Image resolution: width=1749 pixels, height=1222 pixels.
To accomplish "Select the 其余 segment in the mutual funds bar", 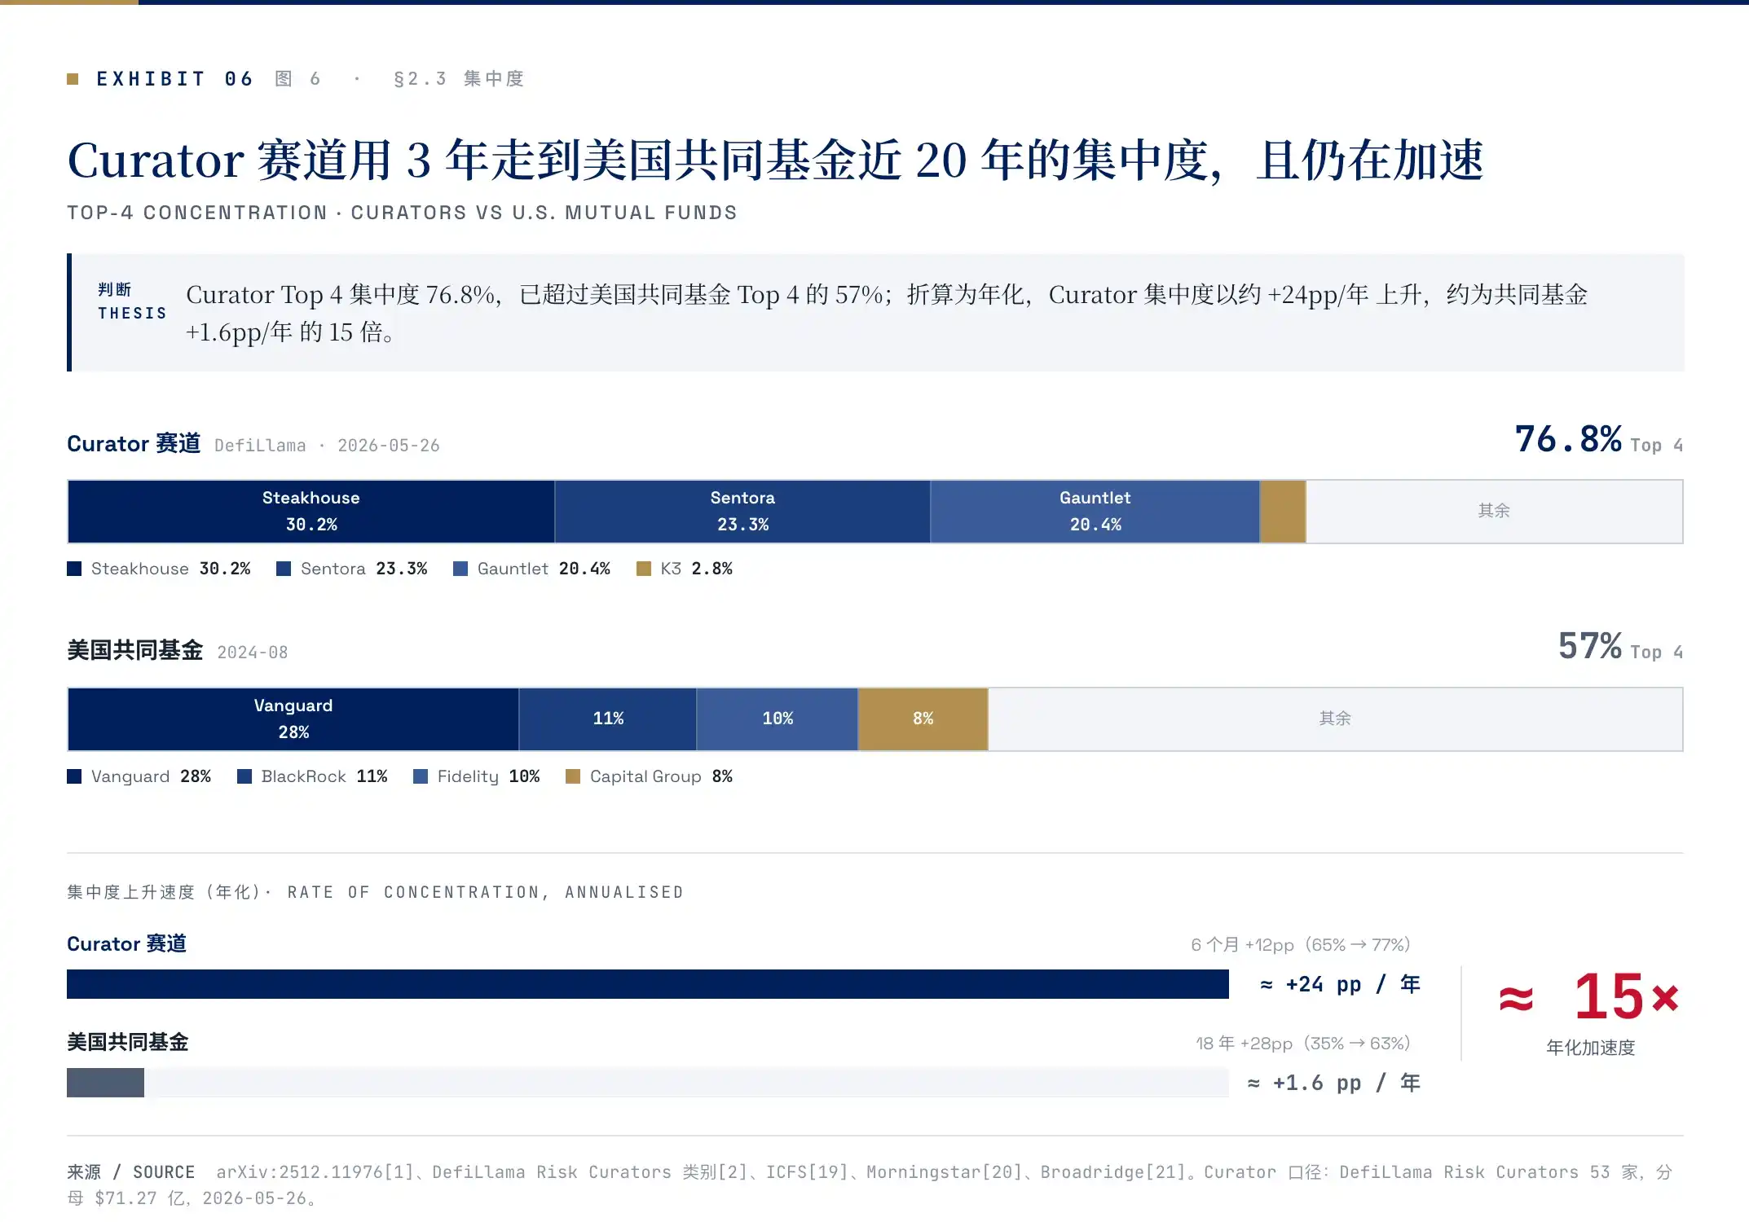I will 1335,719.
